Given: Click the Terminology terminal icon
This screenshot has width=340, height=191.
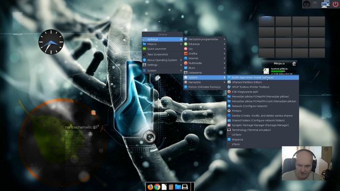Looking at the screenshot, I should [229, 130].
